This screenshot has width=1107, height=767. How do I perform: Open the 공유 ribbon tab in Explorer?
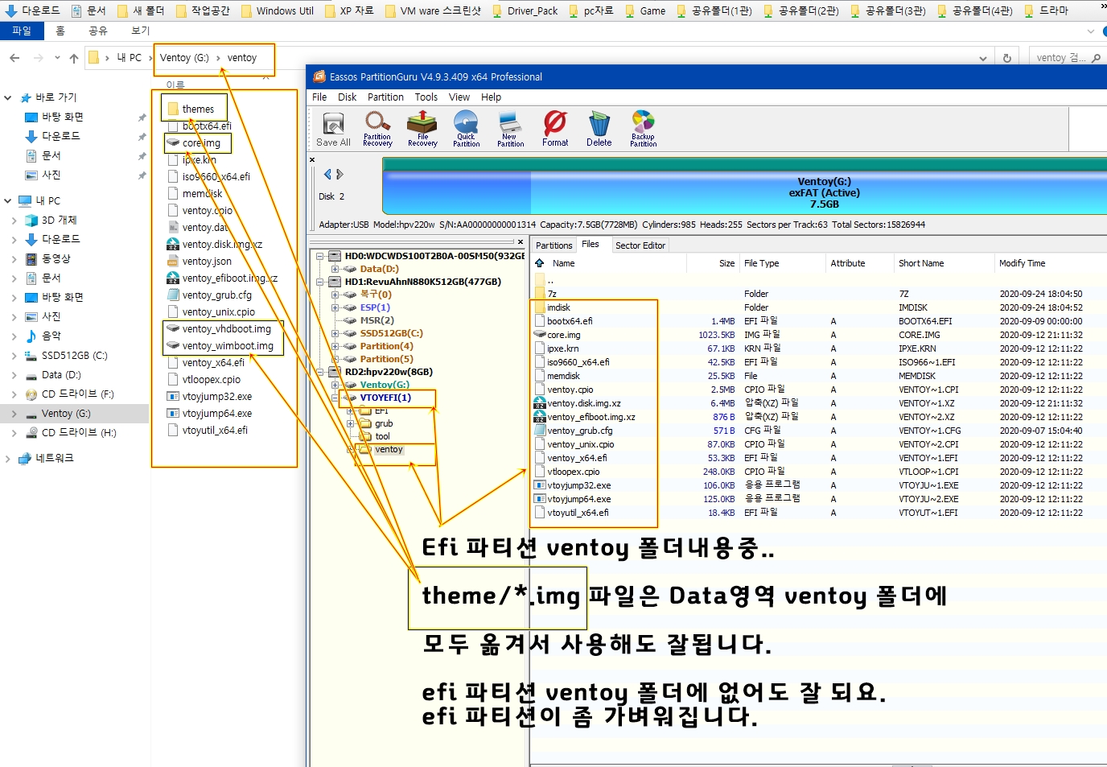(x=98, y=31)
